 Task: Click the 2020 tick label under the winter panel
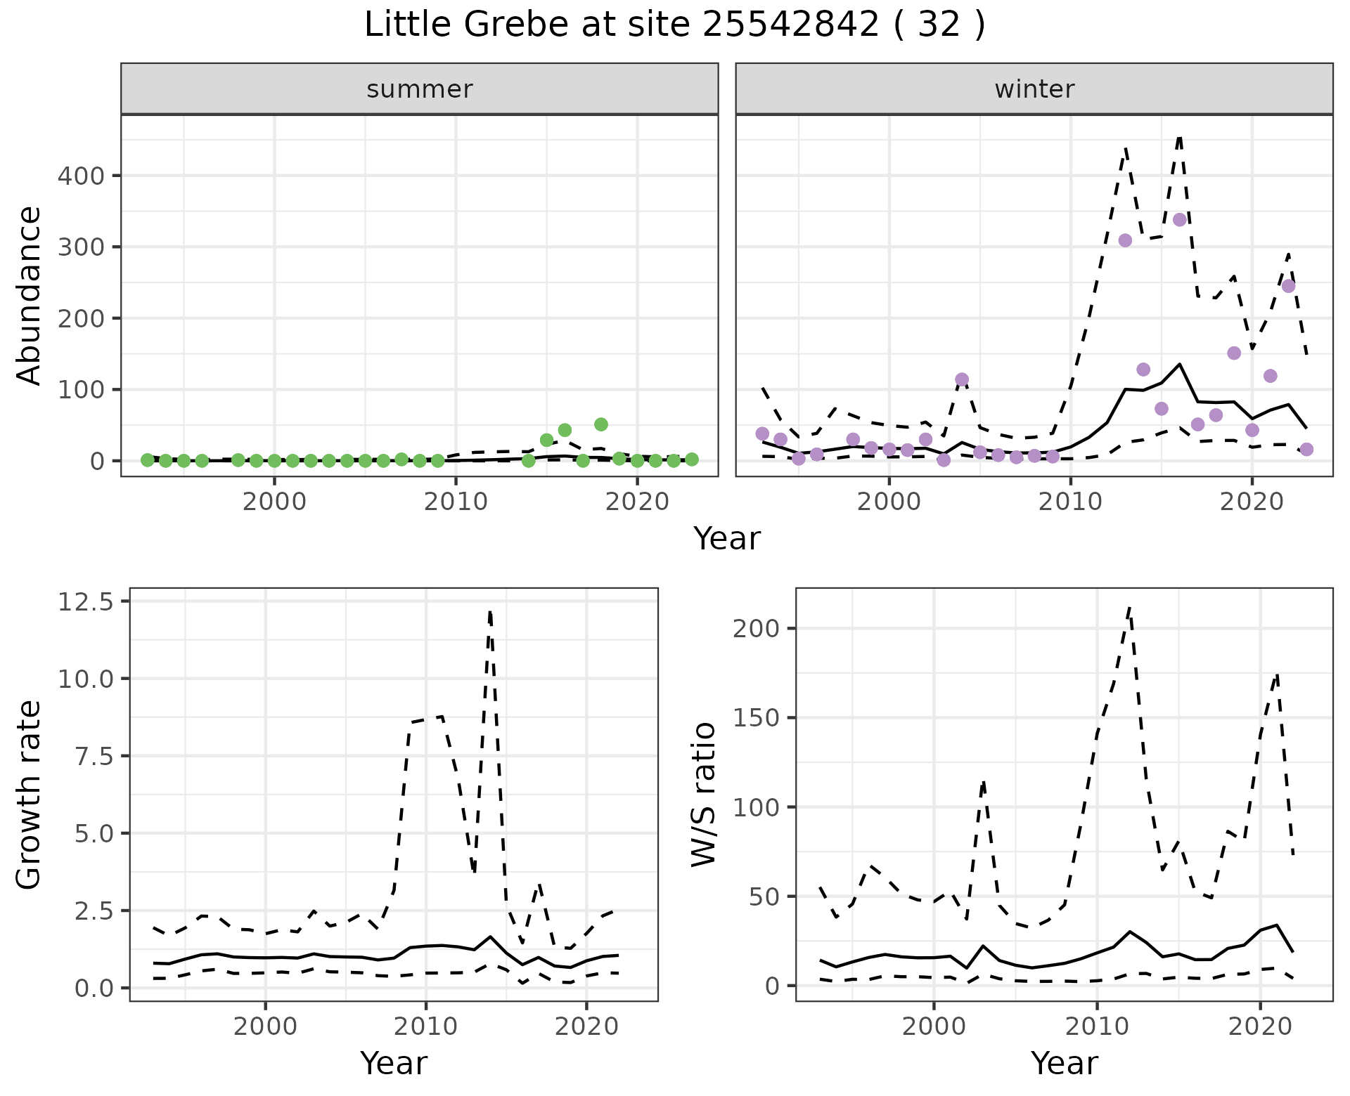tap(1252, 502)
